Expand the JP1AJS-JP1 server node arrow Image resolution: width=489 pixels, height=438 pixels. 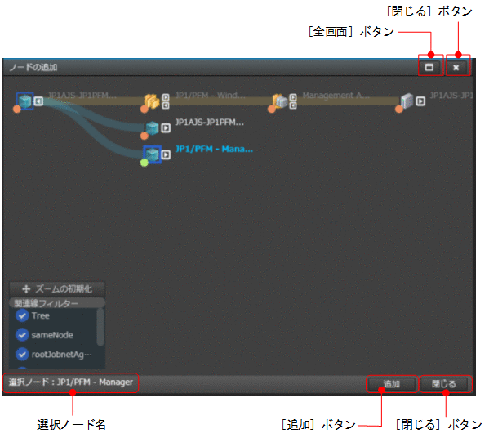[x=420, y=101]
